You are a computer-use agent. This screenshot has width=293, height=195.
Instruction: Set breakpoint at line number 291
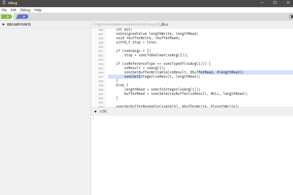click(x=101, y=51)
